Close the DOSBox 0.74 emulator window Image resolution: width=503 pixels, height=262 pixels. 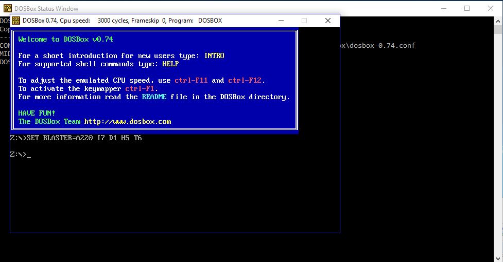pos(328,21)
